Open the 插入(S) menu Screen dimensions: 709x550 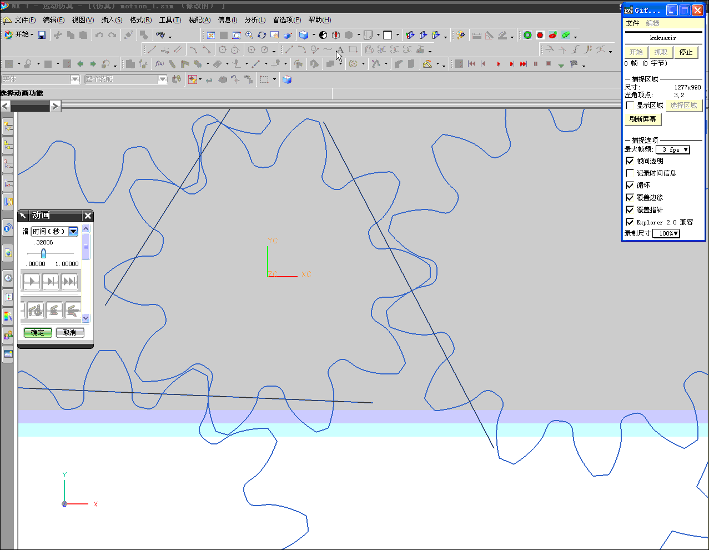coord(112,20)
